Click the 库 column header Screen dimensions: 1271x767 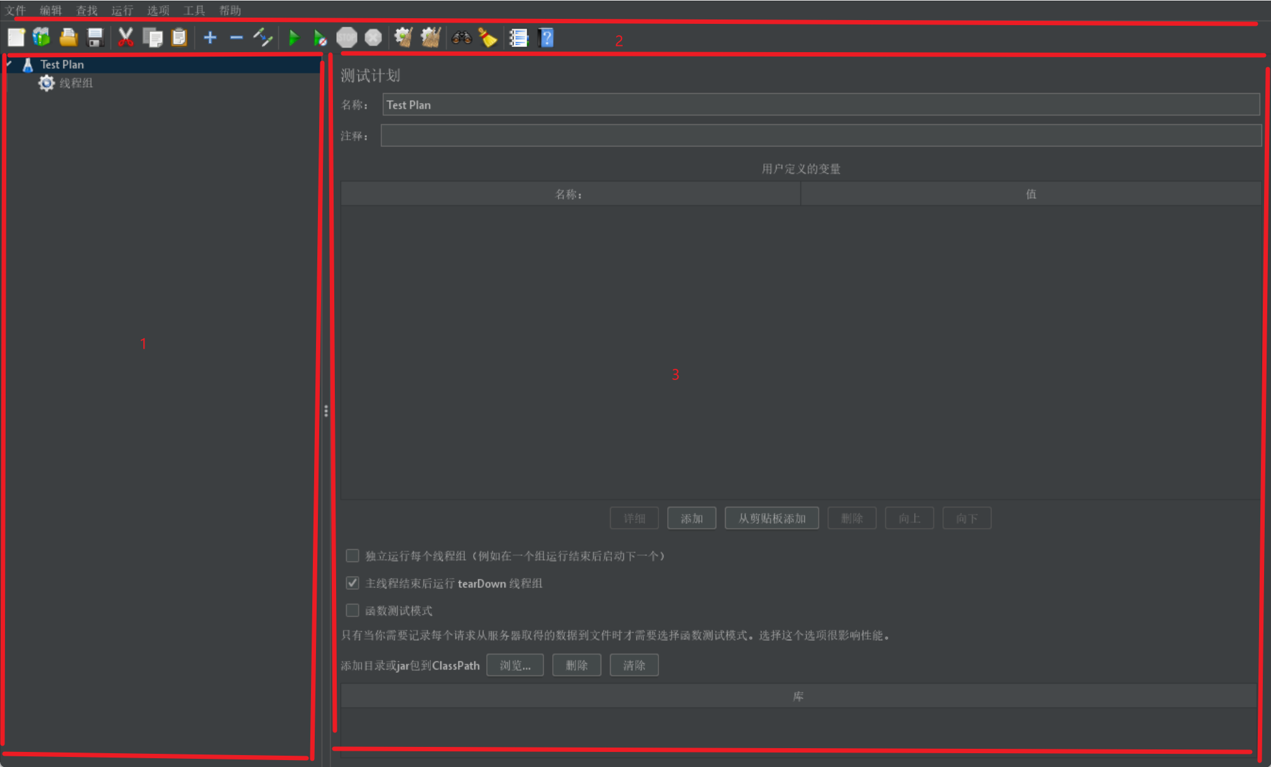[798, 696]
